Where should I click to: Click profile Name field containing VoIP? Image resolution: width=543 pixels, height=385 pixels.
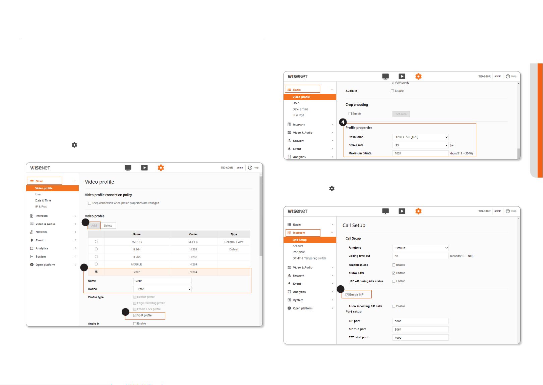(163, 281)
